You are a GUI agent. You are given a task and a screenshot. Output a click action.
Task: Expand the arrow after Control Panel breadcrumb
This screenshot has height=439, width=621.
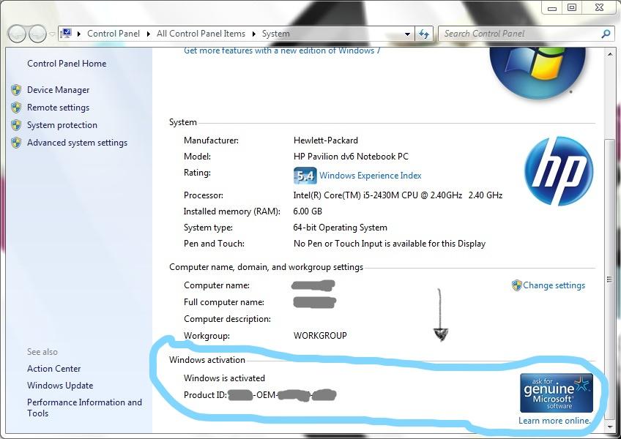[x=148, y=34]
